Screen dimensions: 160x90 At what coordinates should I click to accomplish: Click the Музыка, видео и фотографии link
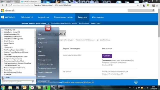click(x=34, y=23)
